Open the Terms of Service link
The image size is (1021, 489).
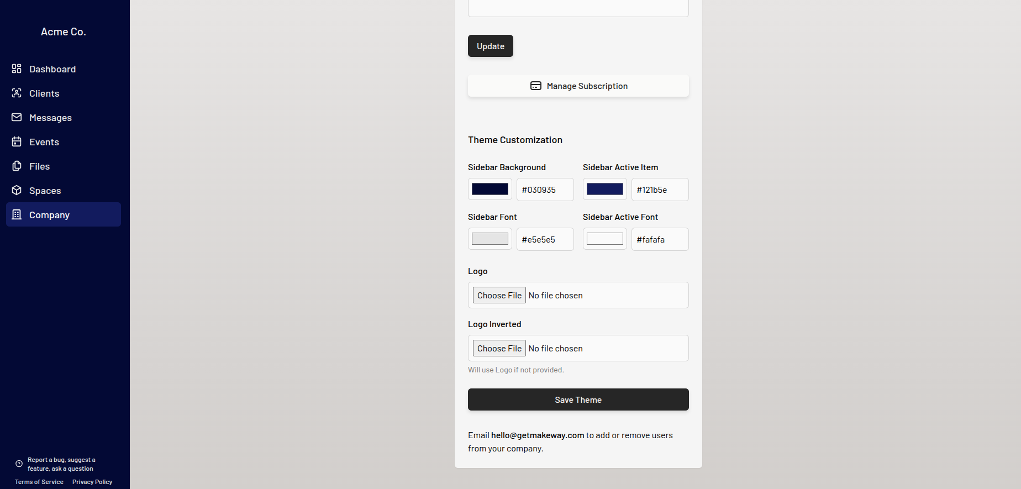(39, 482)
